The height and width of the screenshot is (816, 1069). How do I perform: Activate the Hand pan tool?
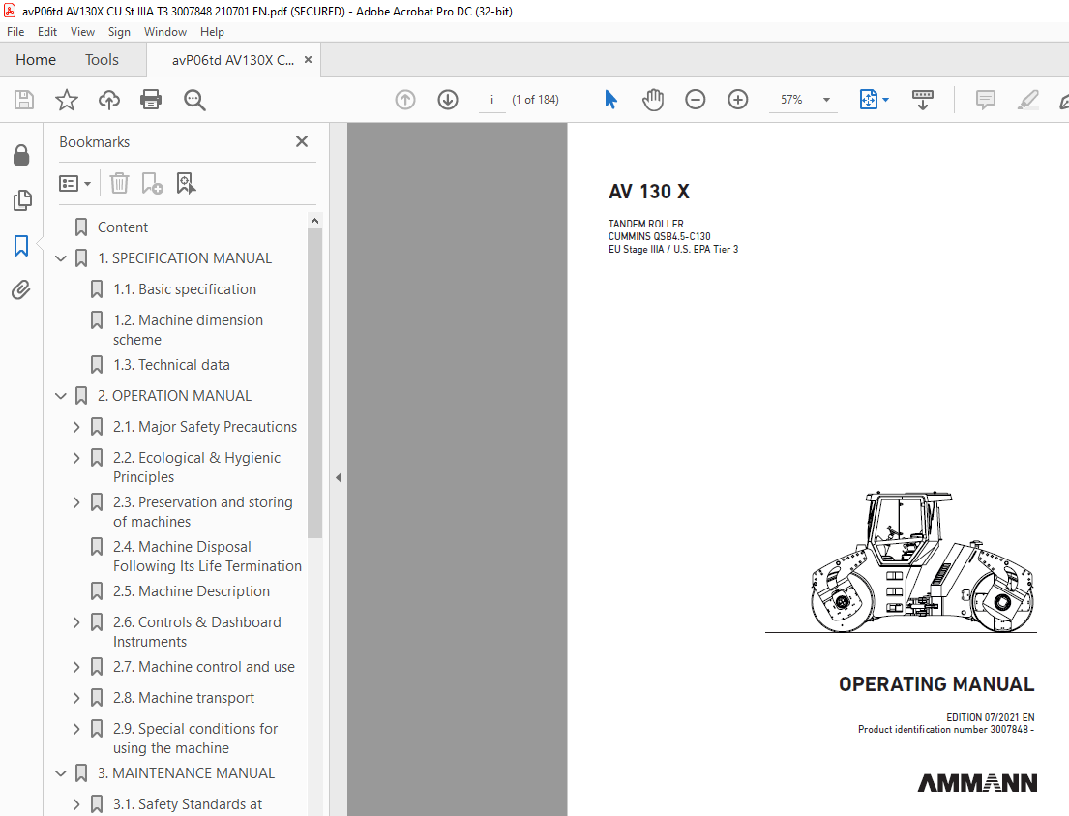652,100
